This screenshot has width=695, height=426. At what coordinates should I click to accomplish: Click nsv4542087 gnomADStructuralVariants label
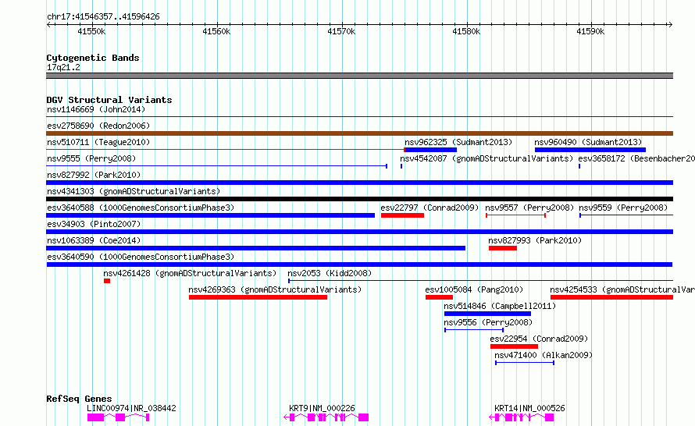click(x=486, y=158)
